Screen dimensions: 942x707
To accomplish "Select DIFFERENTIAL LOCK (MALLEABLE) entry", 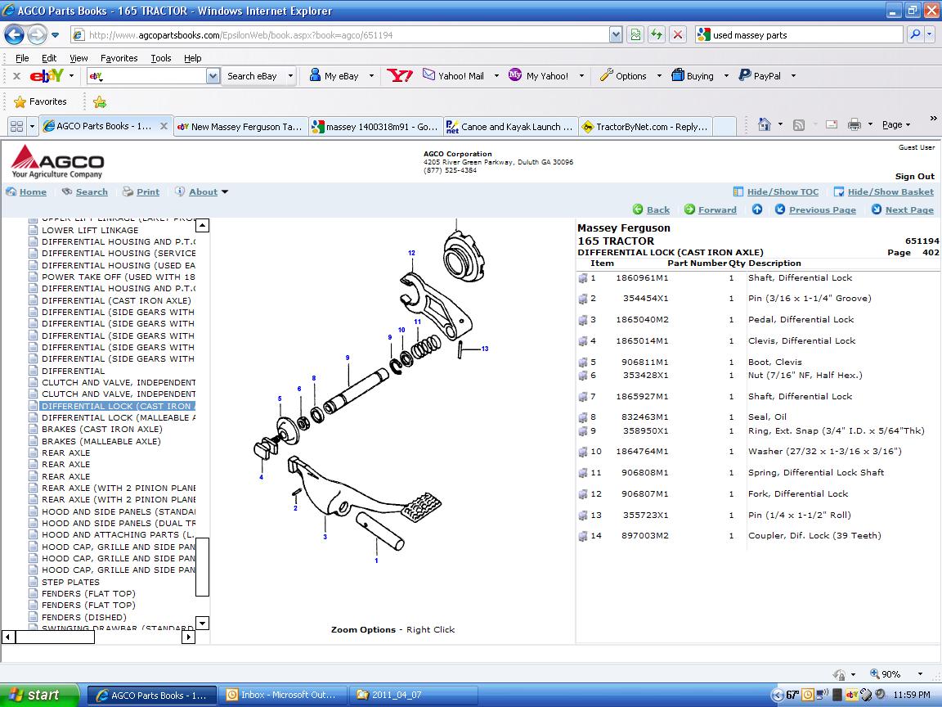I will pos(119,418).
